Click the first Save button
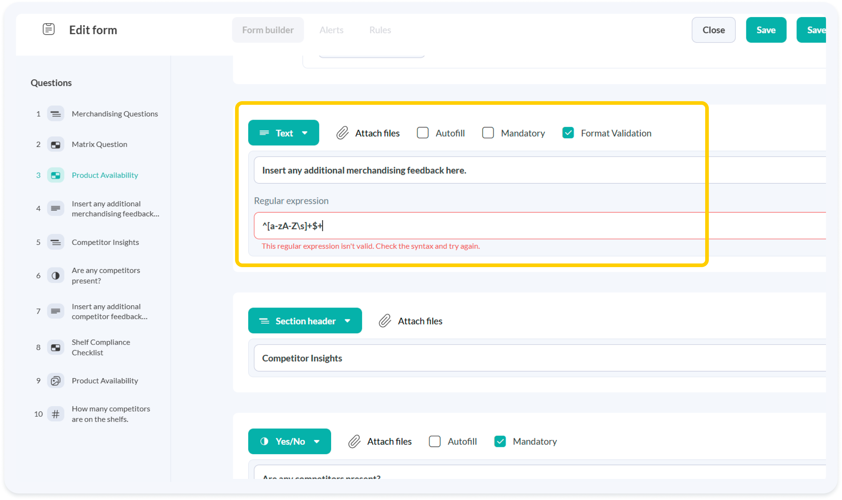 766,30
